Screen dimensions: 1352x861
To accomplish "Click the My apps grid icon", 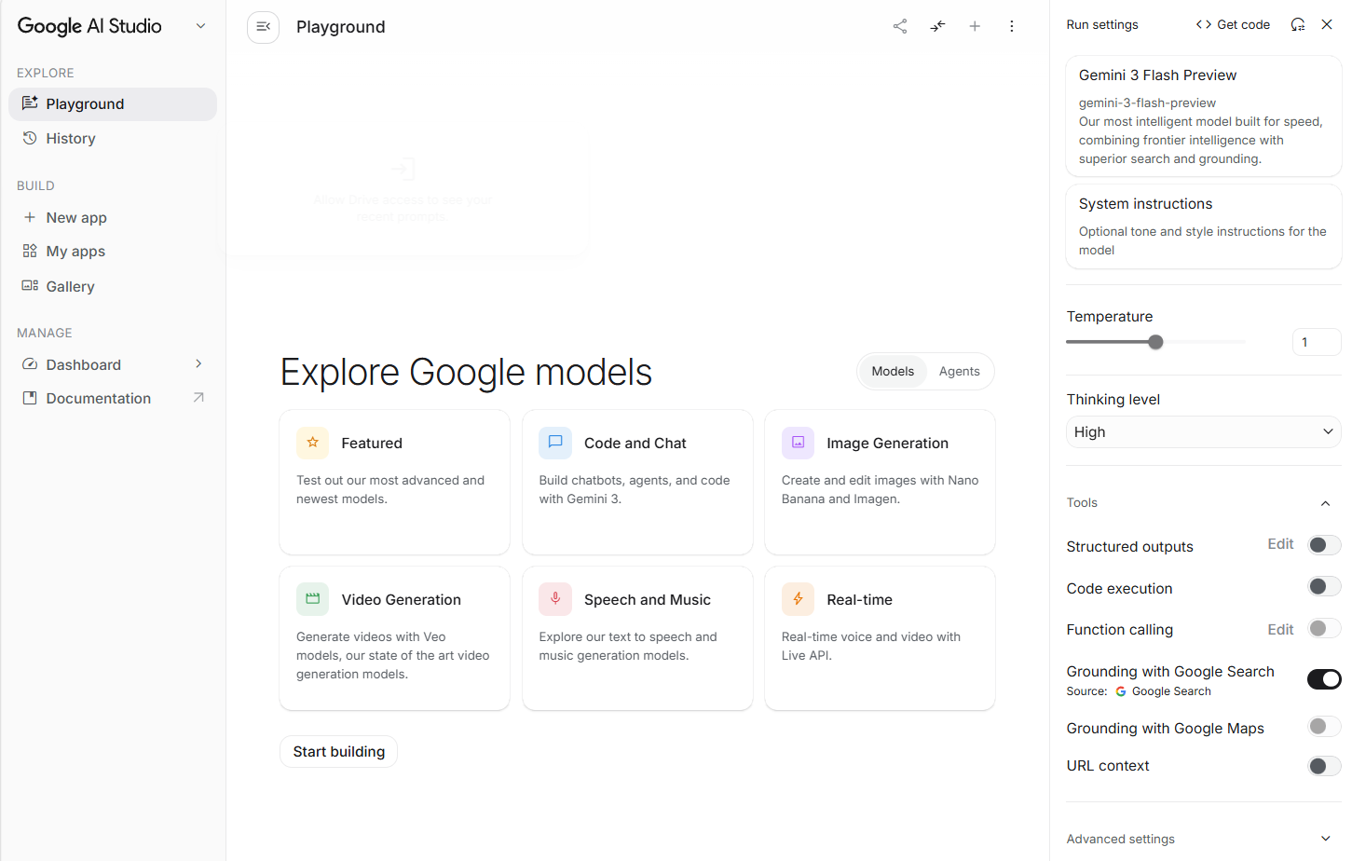I will [30, 251].
